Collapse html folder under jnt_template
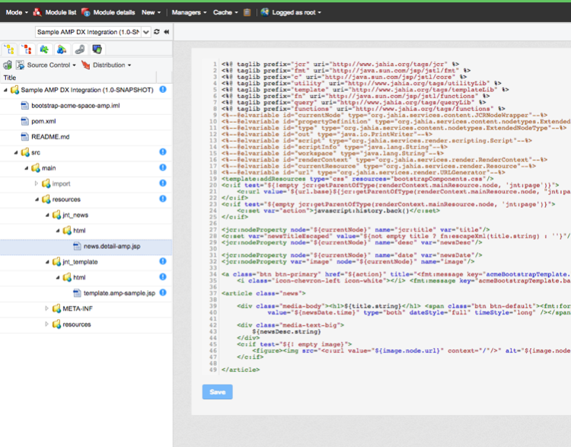Screen dimensions: 571x447 point(58,278)
